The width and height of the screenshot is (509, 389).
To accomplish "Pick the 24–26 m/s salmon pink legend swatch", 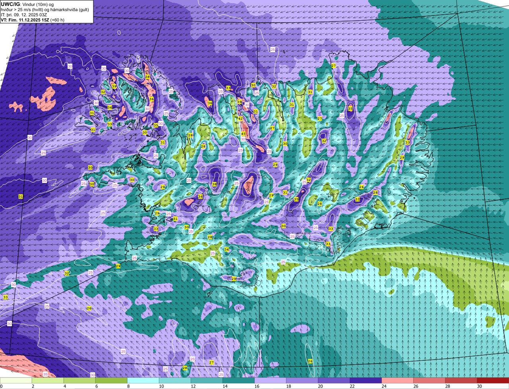I will point(398,381).
